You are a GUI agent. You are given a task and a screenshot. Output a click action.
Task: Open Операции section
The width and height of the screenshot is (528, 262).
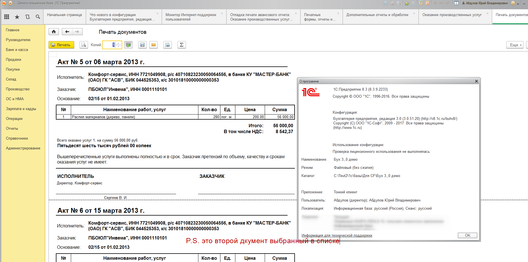click(14, 118)
